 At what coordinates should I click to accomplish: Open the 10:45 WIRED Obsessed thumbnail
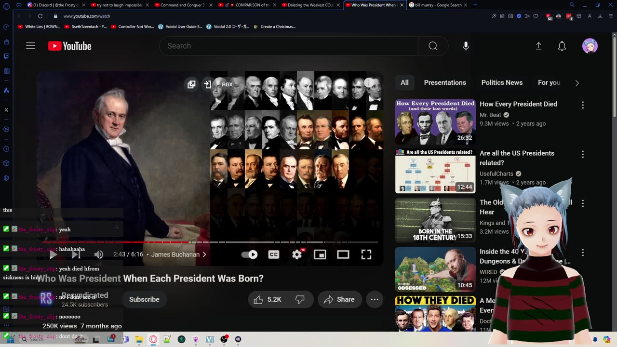435,269
